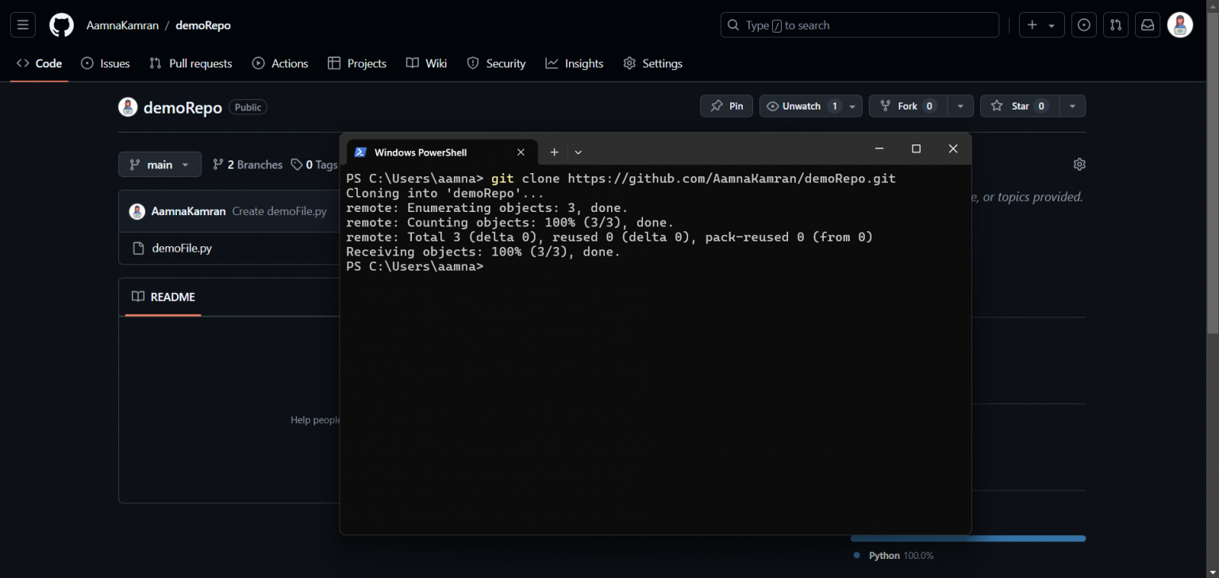Toggle the Unwatch notifications button
The height and width of the screenshot is (578, 1219).
801,106
